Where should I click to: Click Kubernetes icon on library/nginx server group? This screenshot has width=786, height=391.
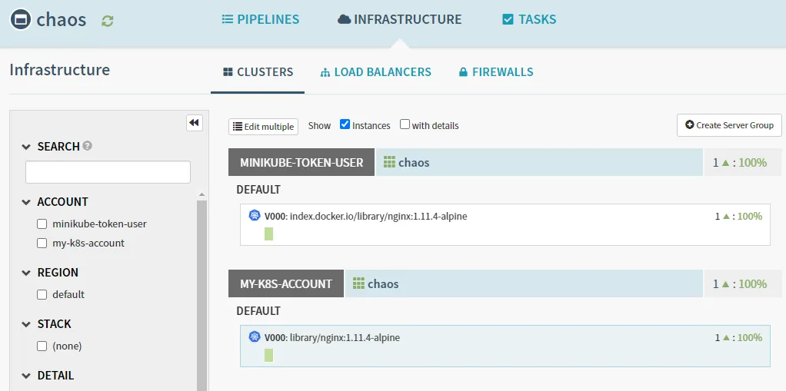[255, 337]
